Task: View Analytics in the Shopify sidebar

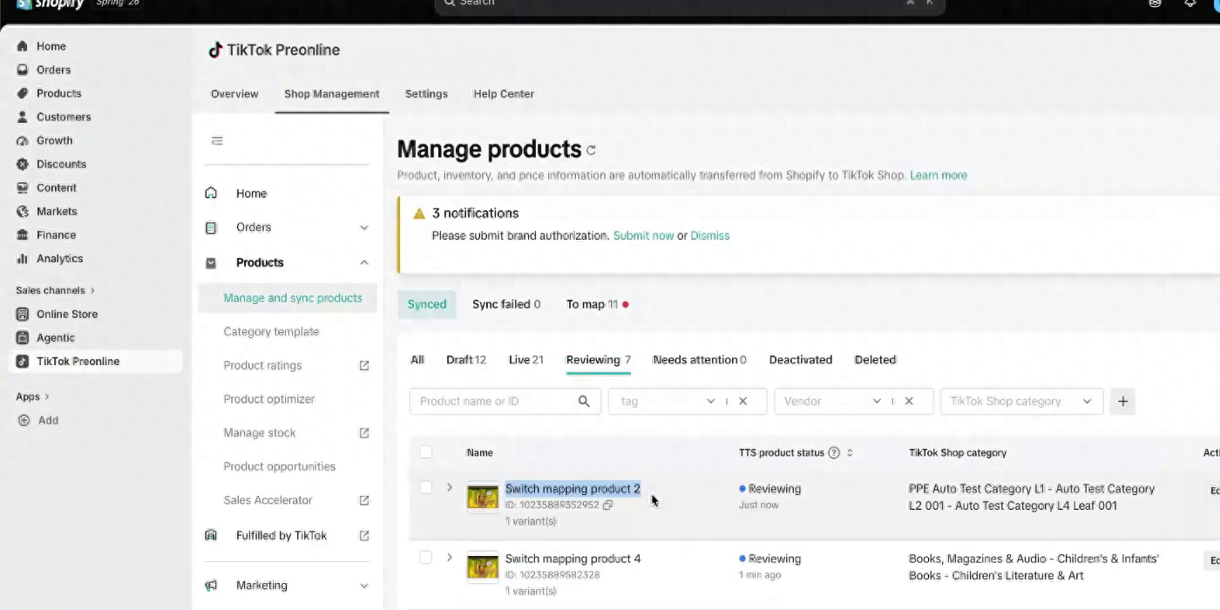Action: point(59,258)
